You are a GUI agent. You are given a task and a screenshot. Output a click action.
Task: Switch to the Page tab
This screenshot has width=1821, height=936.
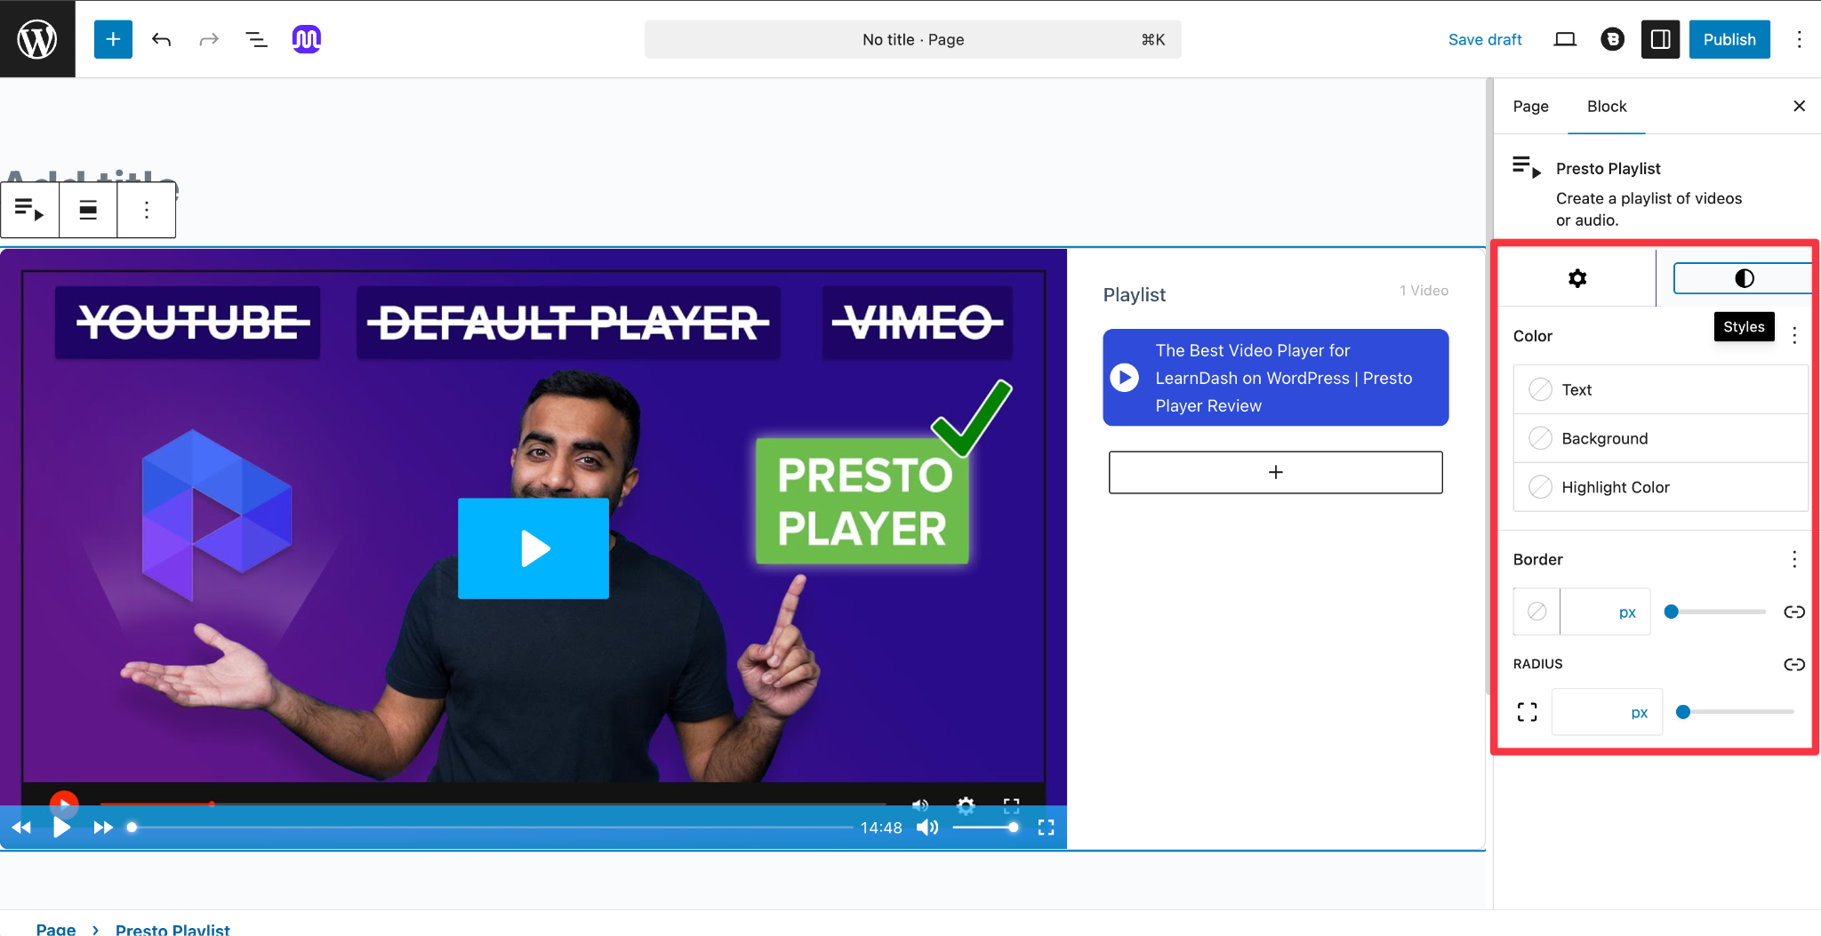(x=1529, y=106)
